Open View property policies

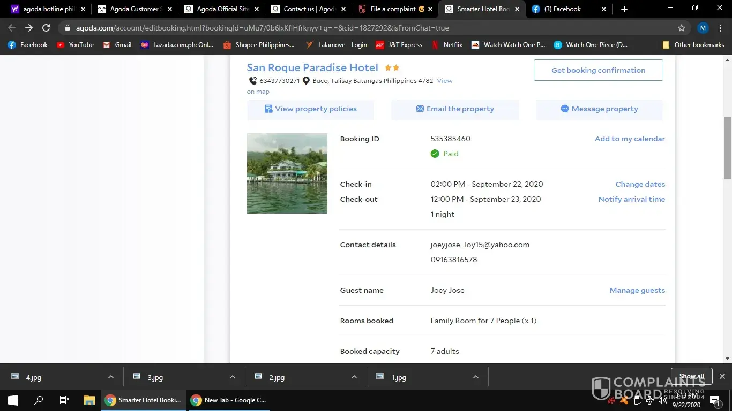310,109
